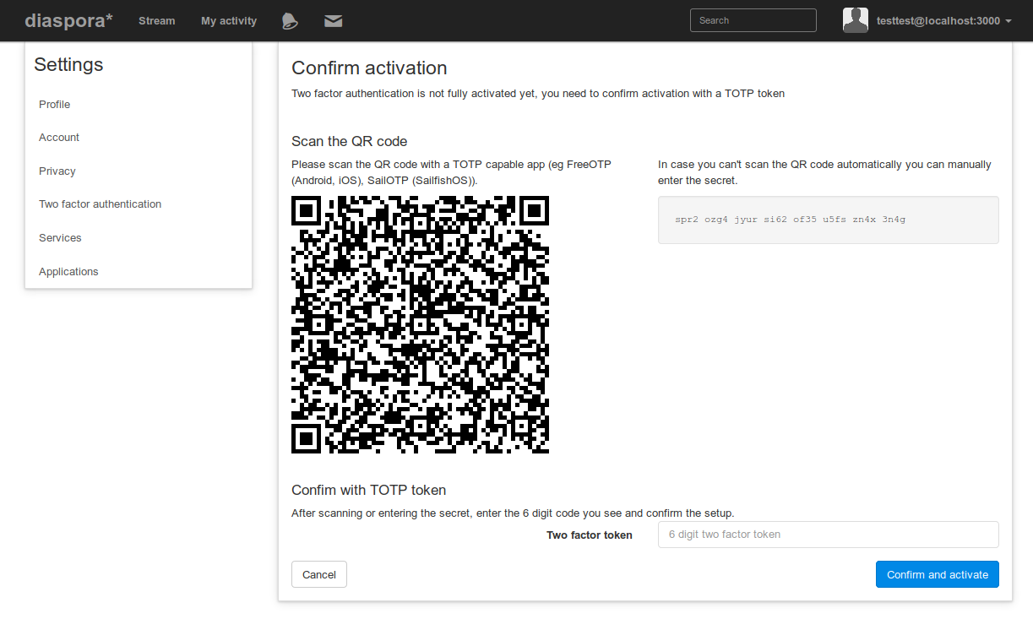Go to the Stream page
Image resolution: width=1033 pixels, height=619 pixels.
157,21
